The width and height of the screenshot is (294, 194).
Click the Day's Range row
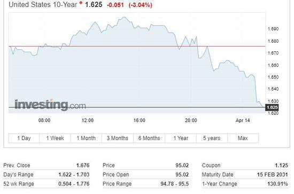47,175
